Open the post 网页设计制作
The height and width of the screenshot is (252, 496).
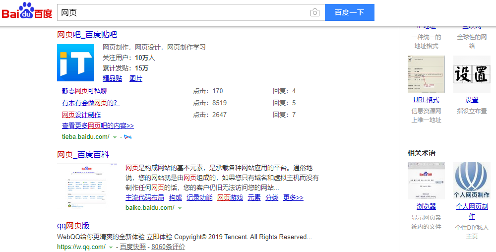click(x=81, y=115)
